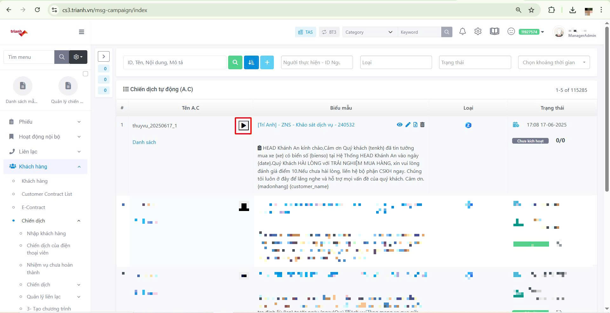610x313 pixels.
Task: Open browser downloads icon
Action: pos(573,10)
